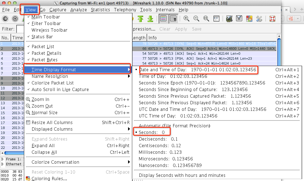This screenshot has height=181, width=304.
Task: Click the help lifebuoy toolbar icon
Action: tap(272, 19)
